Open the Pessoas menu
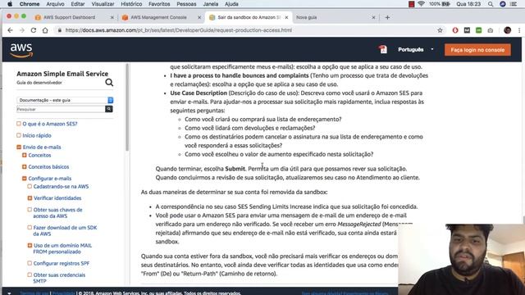 [186, 4]
